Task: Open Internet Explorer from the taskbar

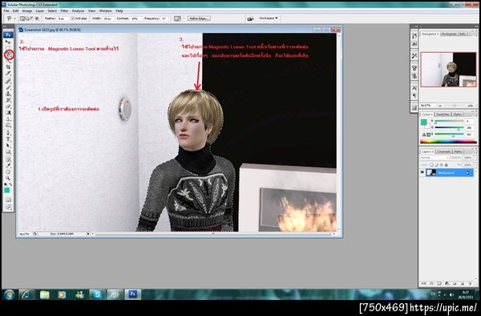Action: tap(26, 294)
